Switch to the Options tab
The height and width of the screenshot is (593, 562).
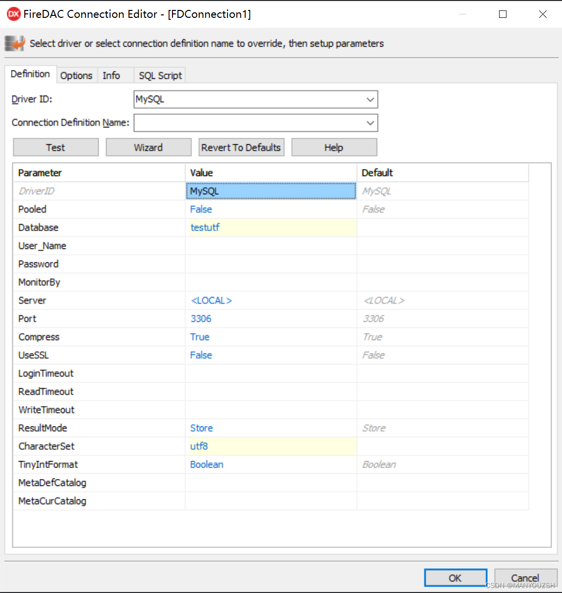pyautogui.click(x=76, y=75)
